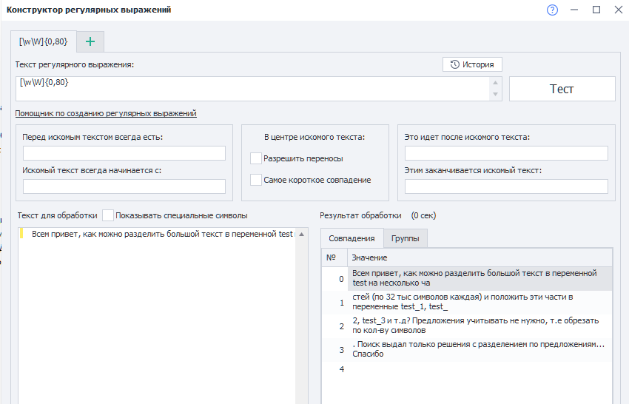Switch to the Группы results tab

(x=405, y=238)
